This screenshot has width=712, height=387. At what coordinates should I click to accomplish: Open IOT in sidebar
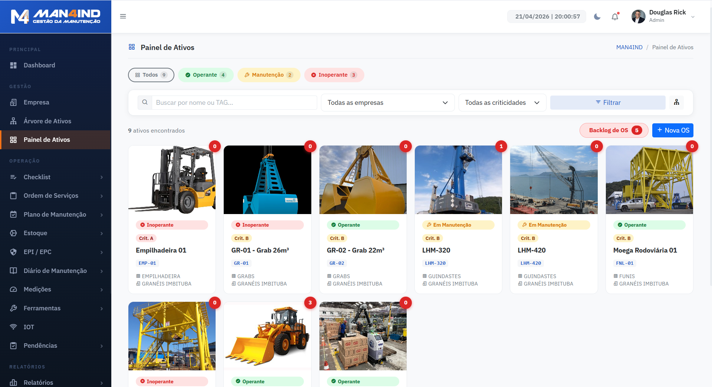(29, 327)
